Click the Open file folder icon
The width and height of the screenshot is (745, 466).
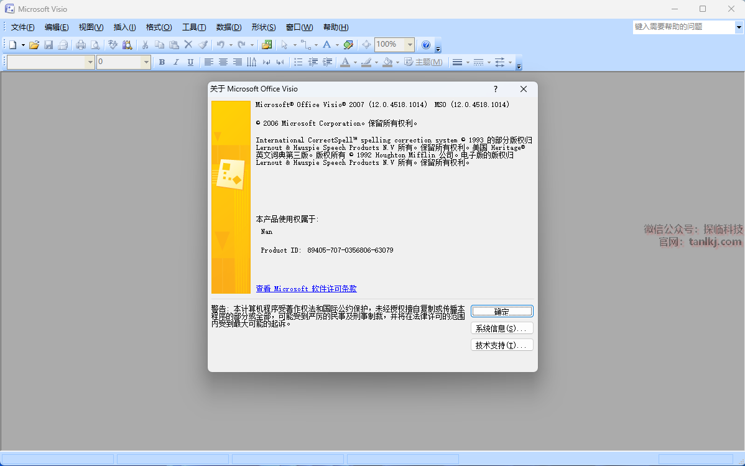coord(34,45)
